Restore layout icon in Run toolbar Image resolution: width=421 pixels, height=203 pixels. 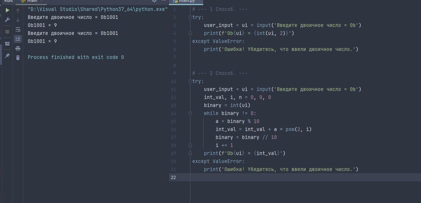coord(7,43)
